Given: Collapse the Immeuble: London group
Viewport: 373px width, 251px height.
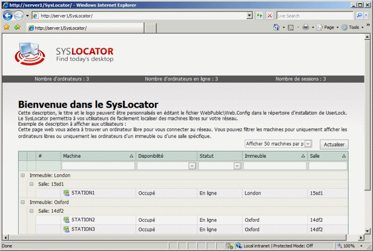Looking at the screenshot, I should 22,175.
